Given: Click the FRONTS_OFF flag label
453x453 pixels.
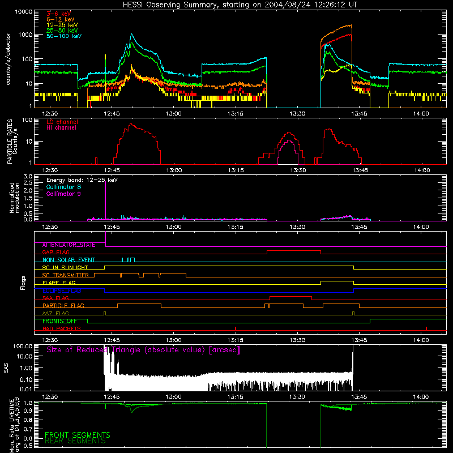Looking at the screenshot, I should 60,321.
